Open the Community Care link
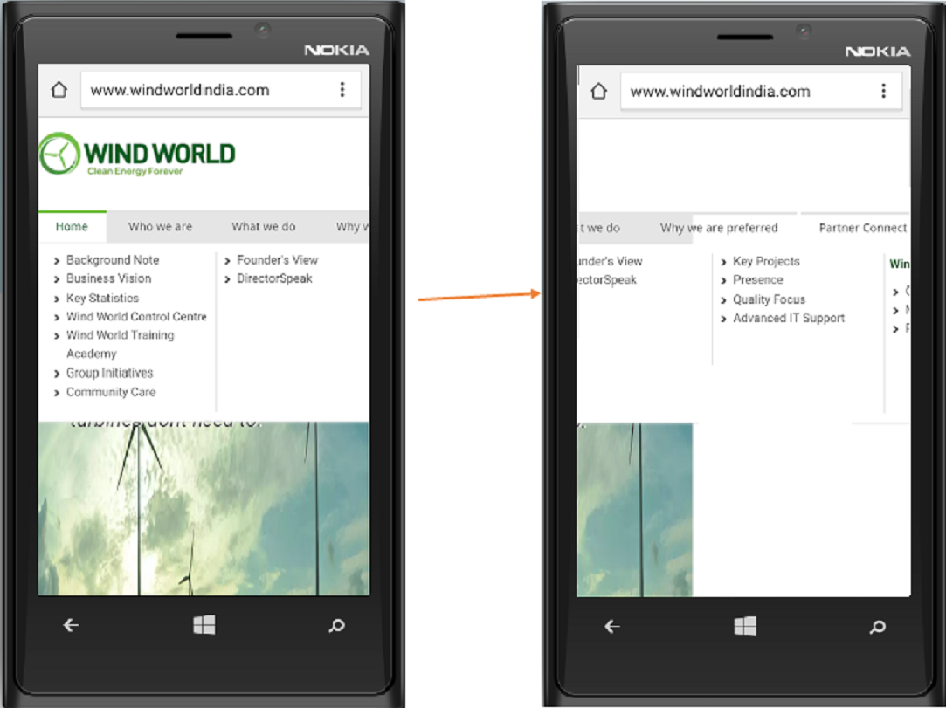 point(110,393)
